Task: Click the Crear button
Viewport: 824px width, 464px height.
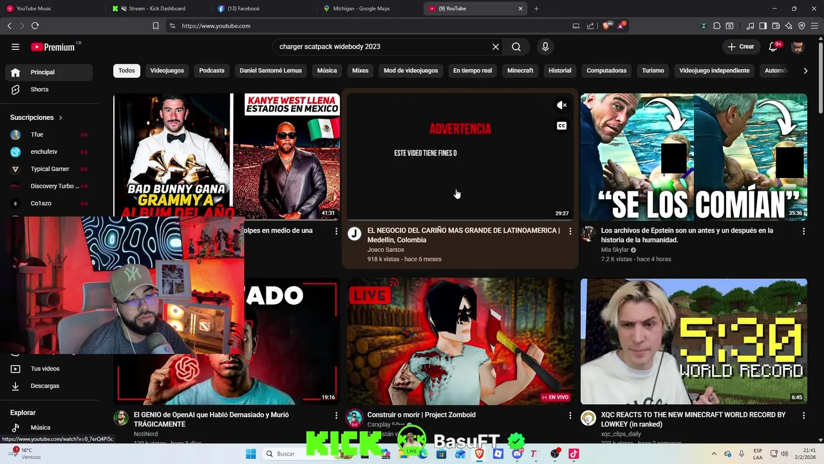Action: (x=741, y=47)
